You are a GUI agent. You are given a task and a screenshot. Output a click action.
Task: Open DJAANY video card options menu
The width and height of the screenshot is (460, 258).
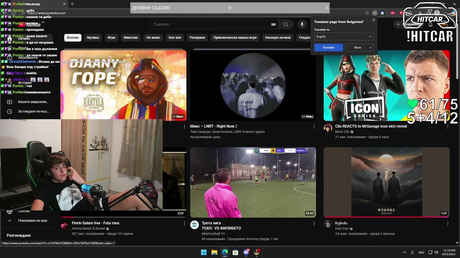(184, 126)
